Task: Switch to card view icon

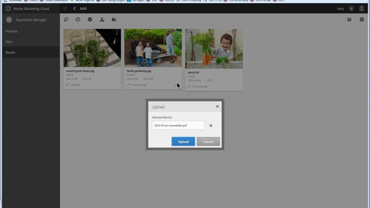Action: pos(362,20)
